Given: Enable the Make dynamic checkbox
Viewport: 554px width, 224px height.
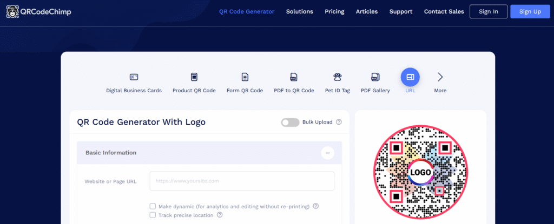Looking at the screenshot, I should [153, 206].
